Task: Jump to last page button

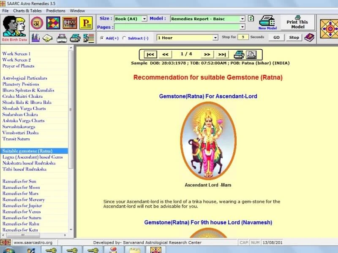Action: pyautogui.click(x=222, y=55)
